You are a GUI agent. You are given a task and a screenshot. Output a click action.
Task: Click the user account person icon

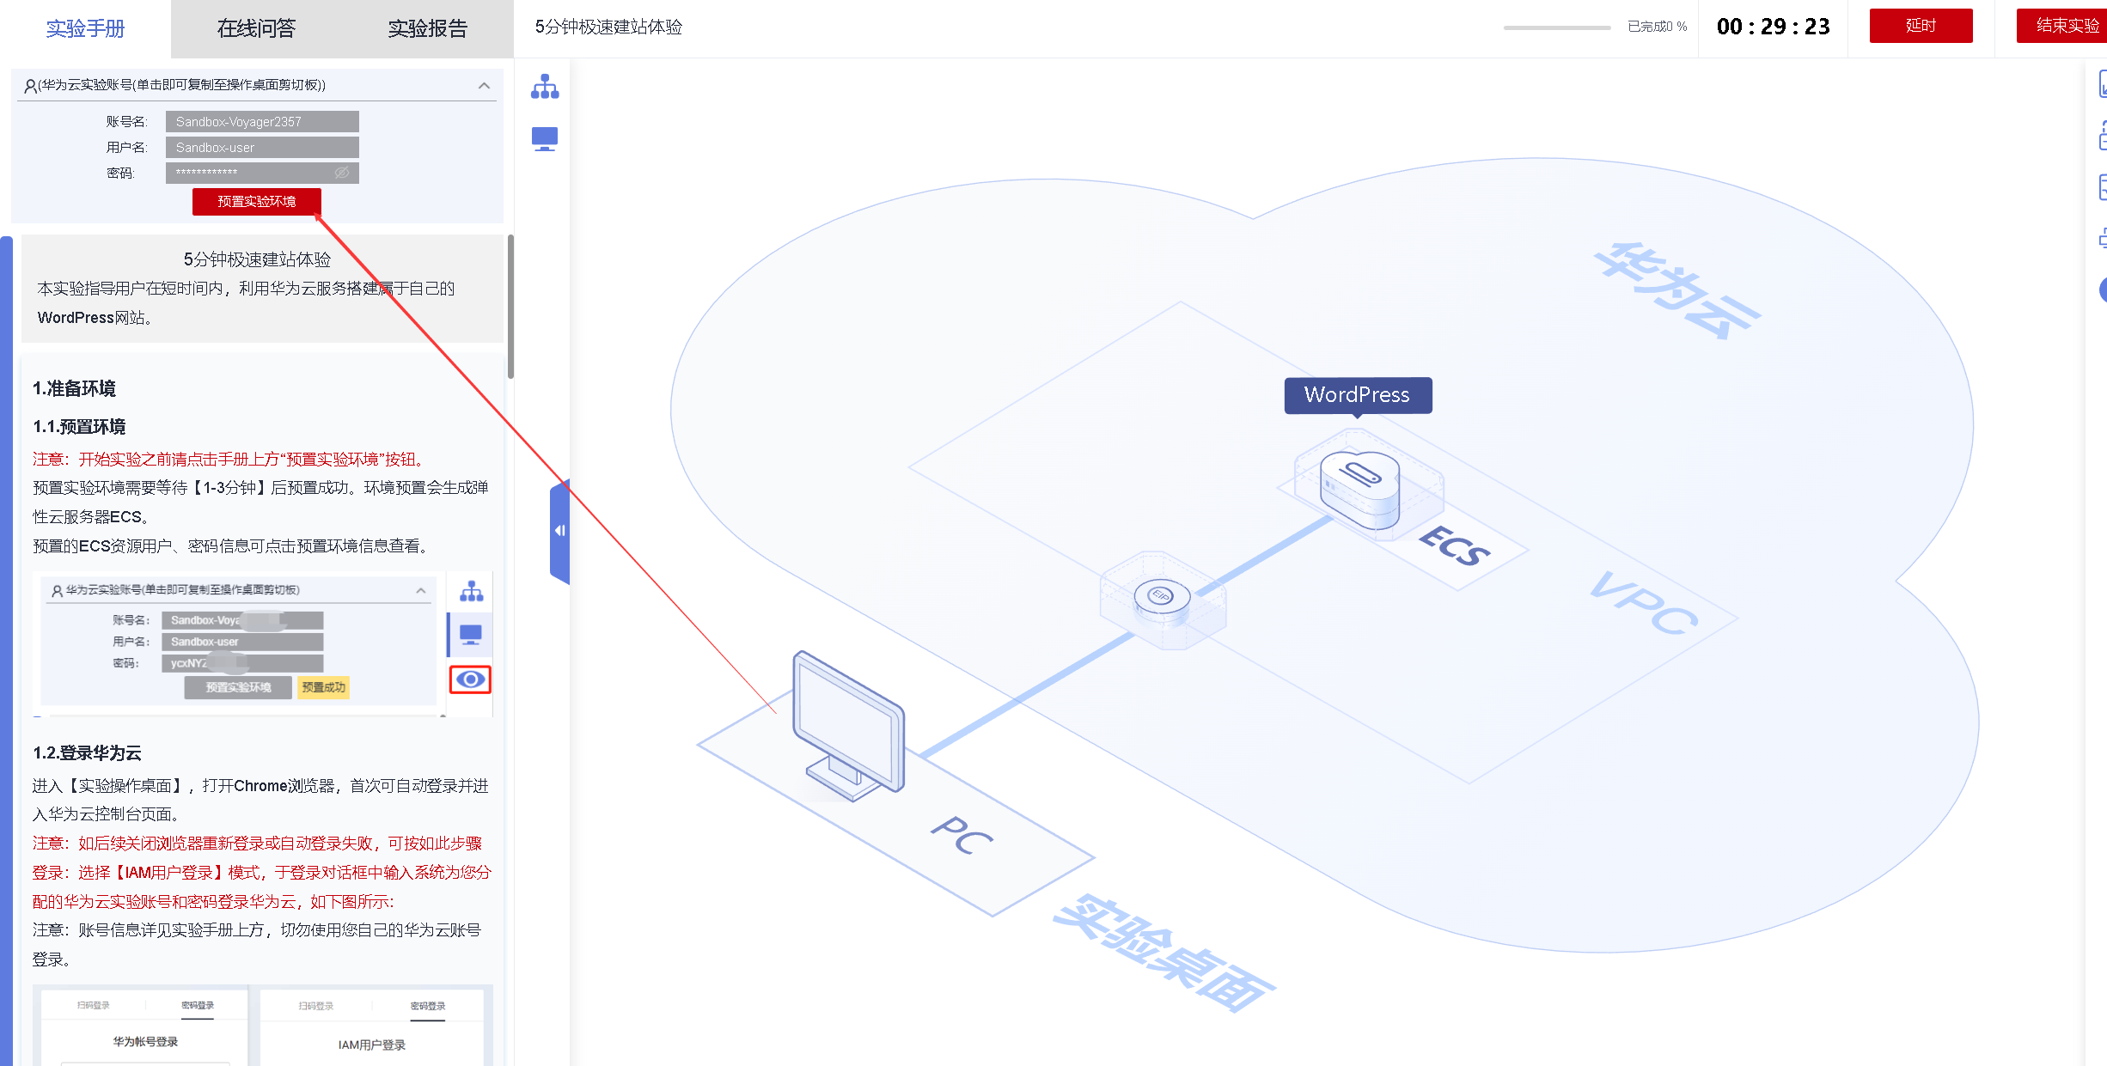(x=30, y=86)
